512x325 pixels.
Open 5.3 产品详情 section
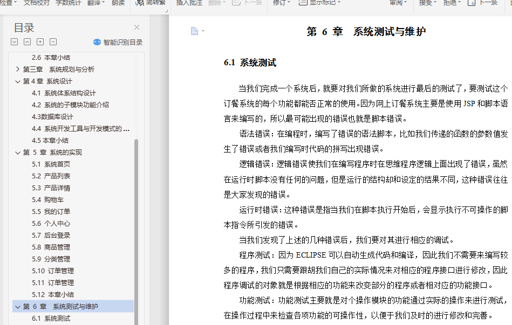pos(51,188)
